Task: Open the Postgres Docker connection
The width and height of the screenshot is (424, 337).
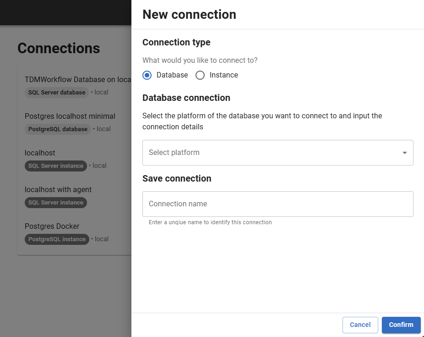Action: click(52, 226)
